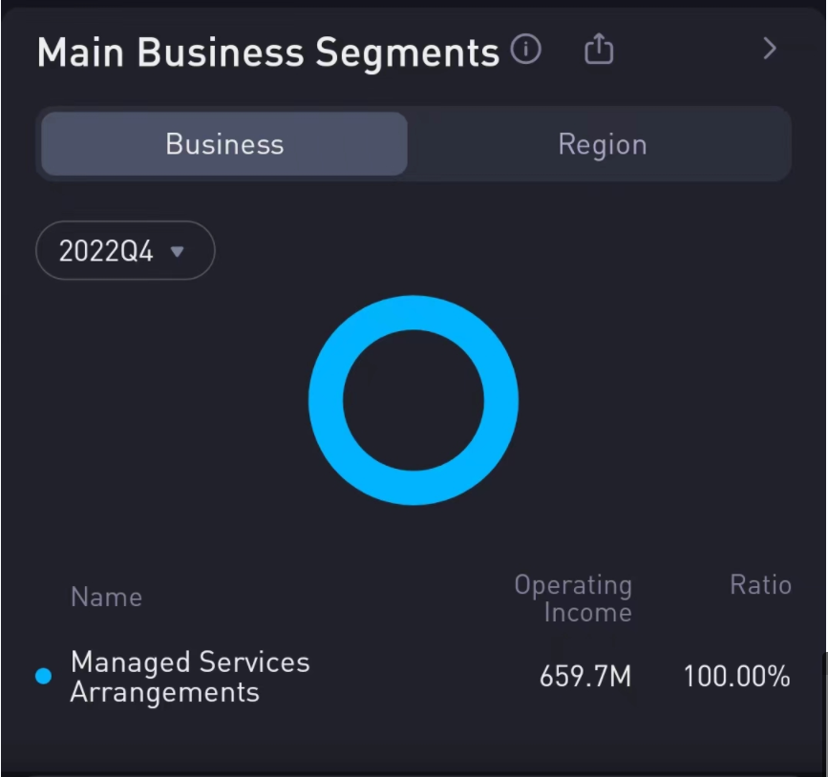Click the 2022Q4 period label text

[x=106, y=251]
